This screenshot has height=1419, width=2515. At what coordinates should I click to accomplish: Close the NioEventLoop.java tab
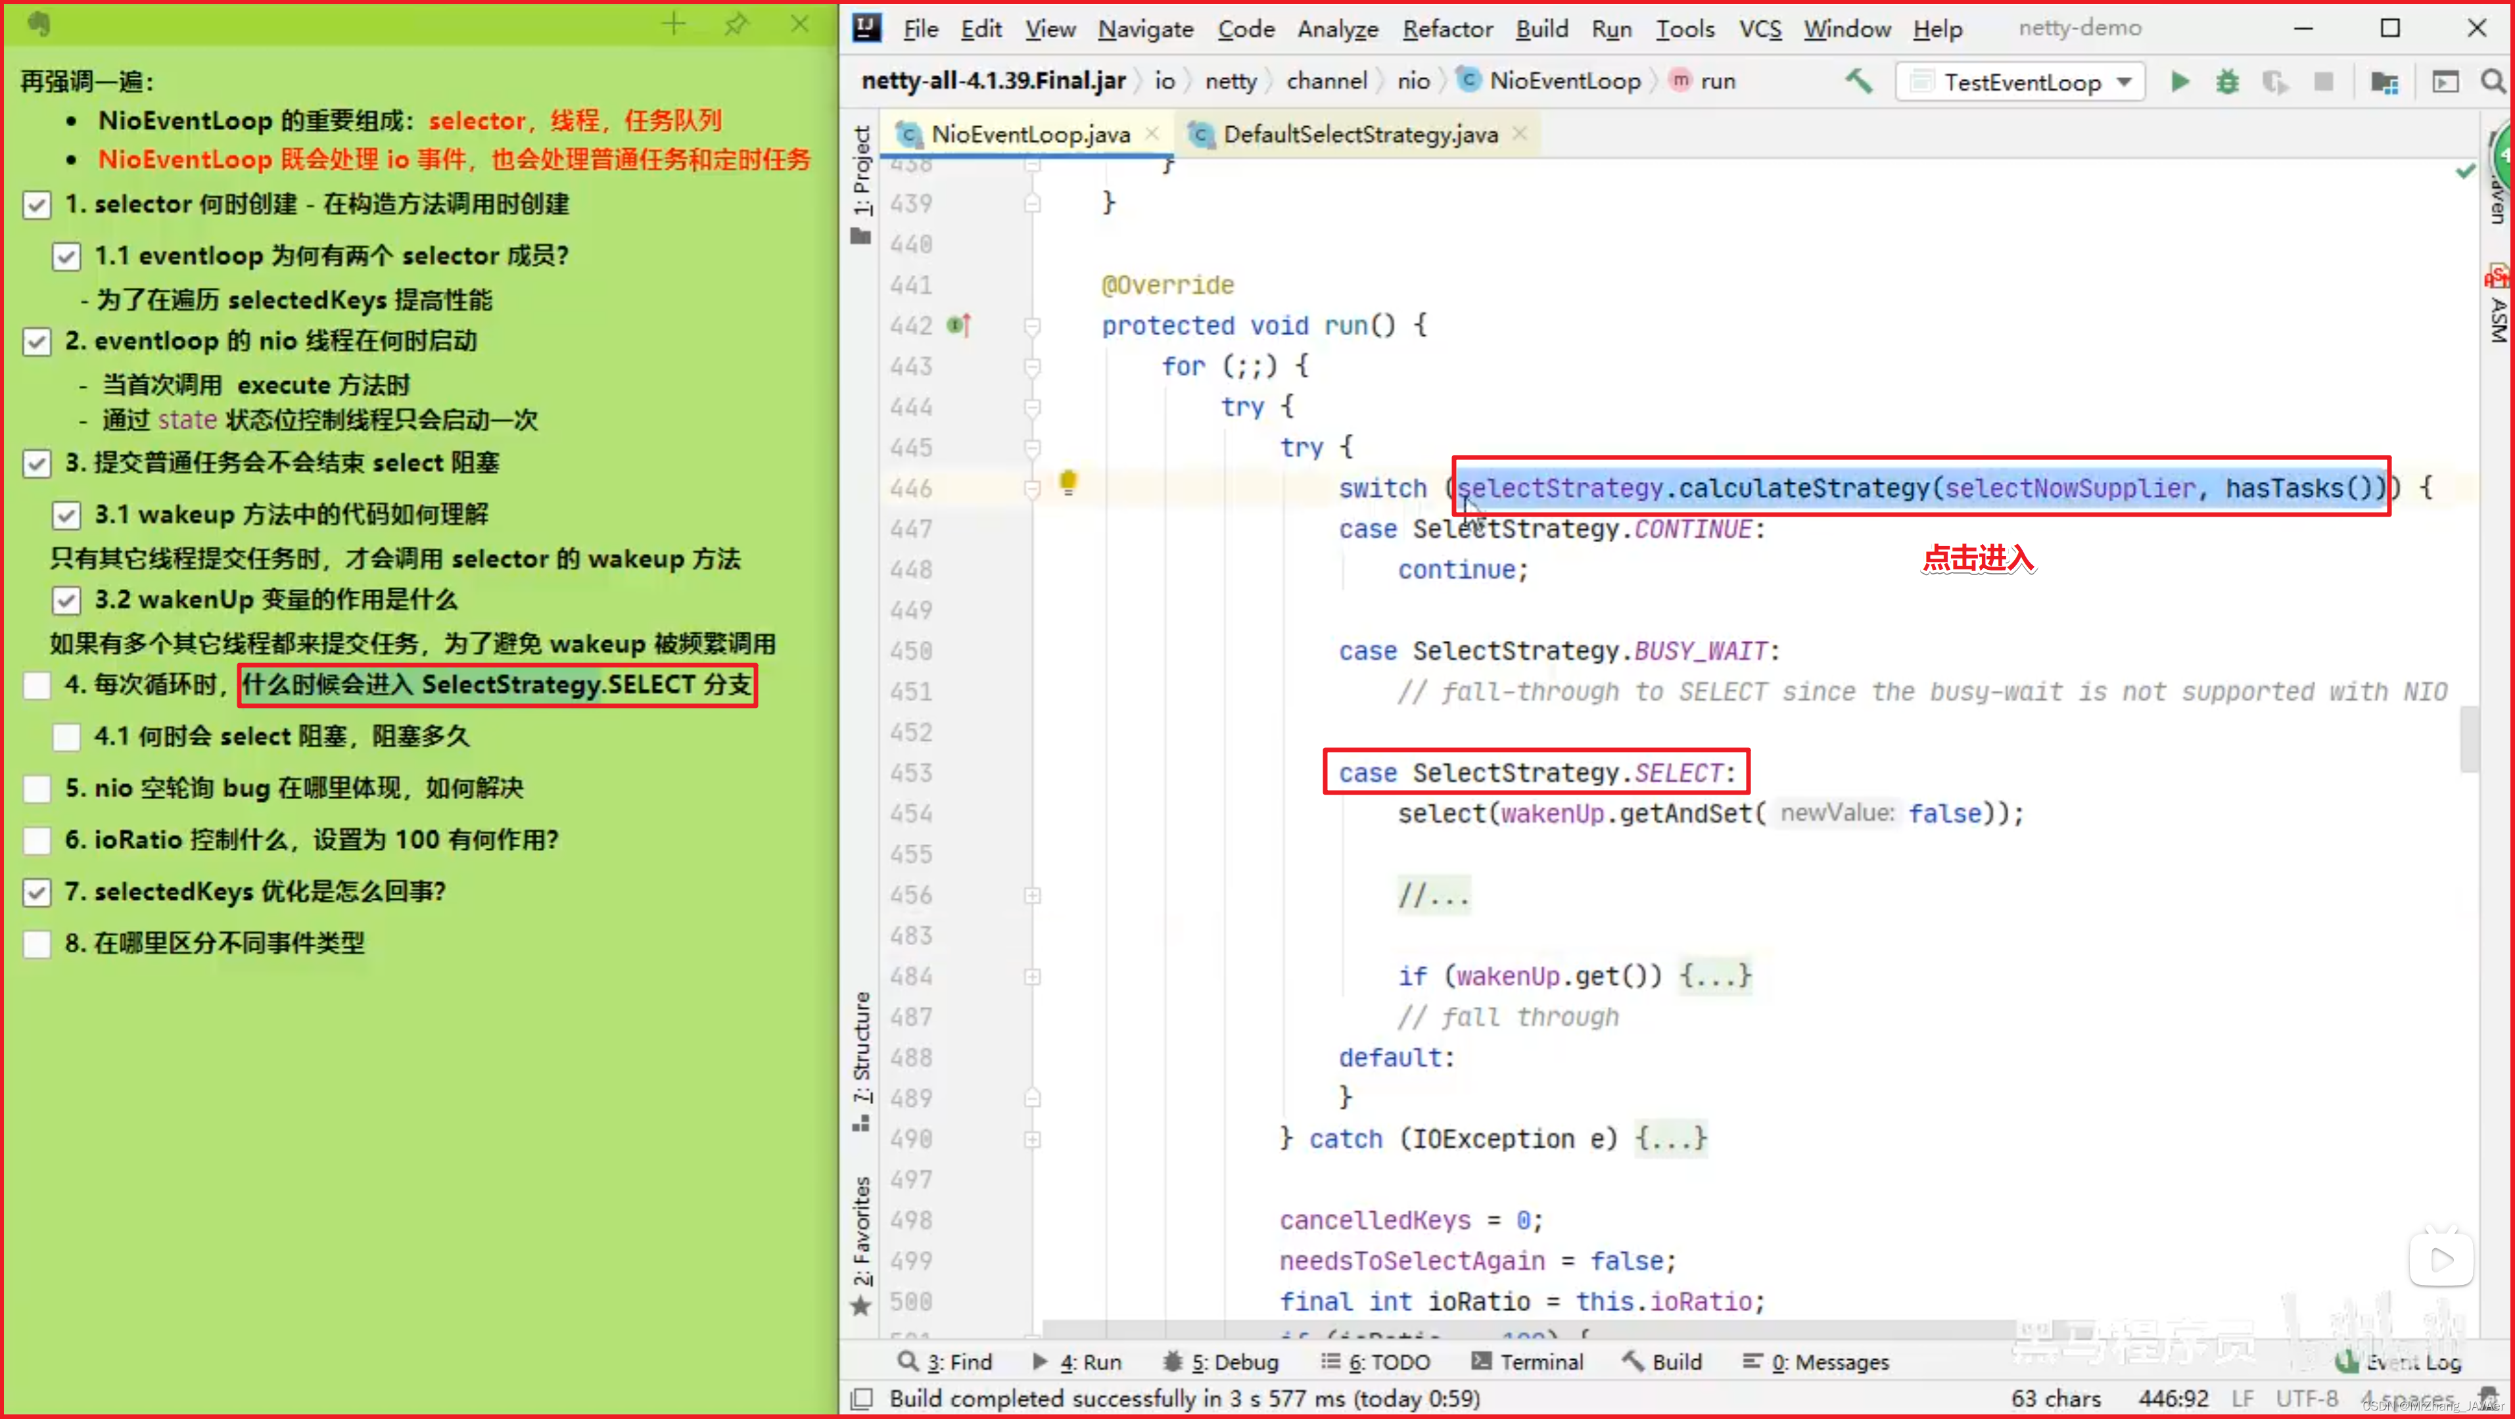click(1152, 133)
